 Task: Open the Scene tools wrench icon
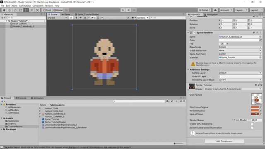coord(128,18)
